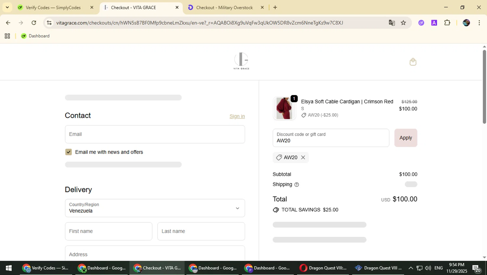
Task: Click the Sign in link
Action: pos(237,116)
